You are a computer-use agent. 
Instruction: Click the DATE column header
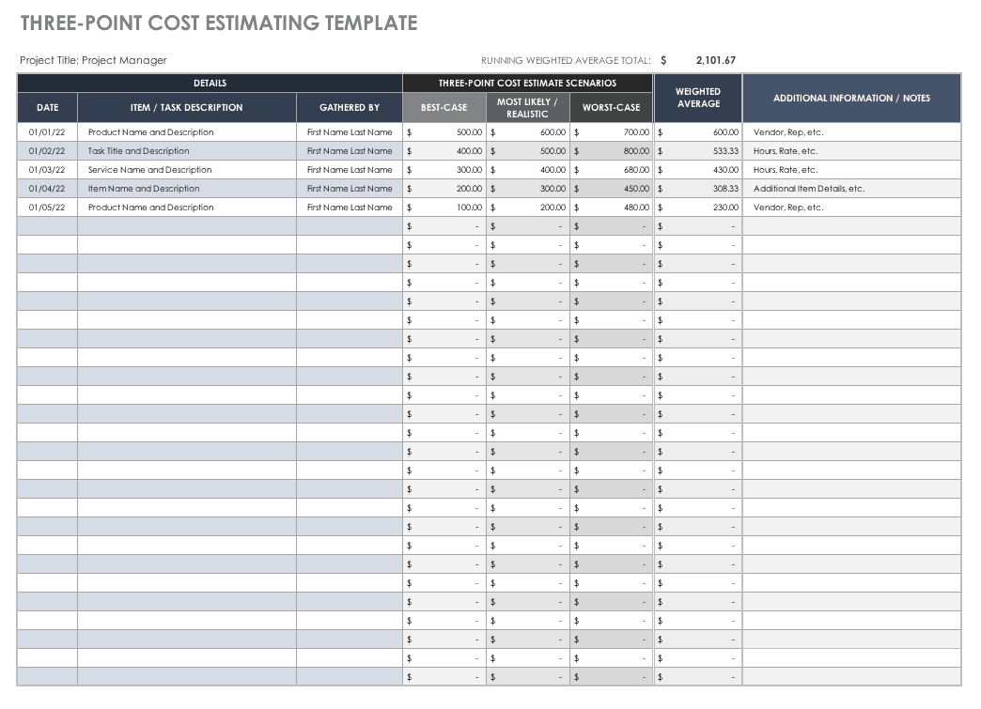pyautogui.click(x=47, y=107)
